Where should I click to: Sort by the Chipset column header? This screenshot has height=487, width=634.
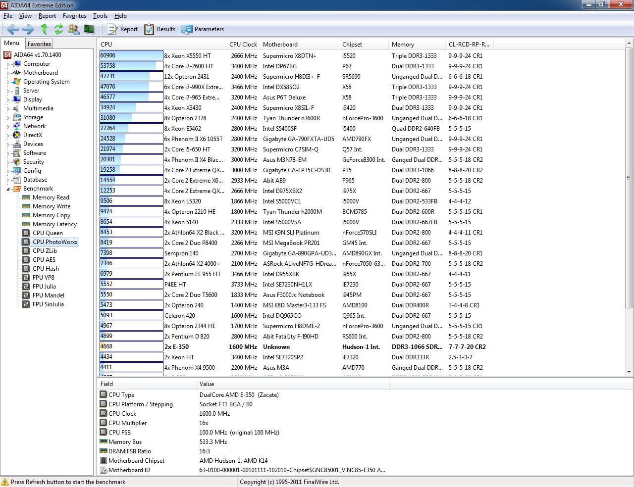click(364, 45)
